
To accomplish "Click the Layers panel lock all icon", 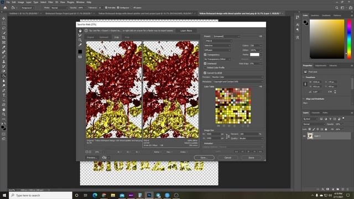I will click(x=326, y=129).
